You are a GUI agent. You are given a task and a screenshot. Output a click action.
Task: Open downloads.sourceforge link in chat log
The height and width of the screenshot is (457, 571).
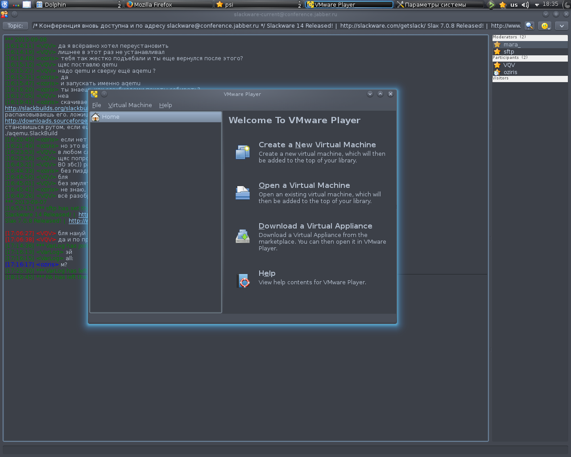pyautogui.click(x=46, y=121)
